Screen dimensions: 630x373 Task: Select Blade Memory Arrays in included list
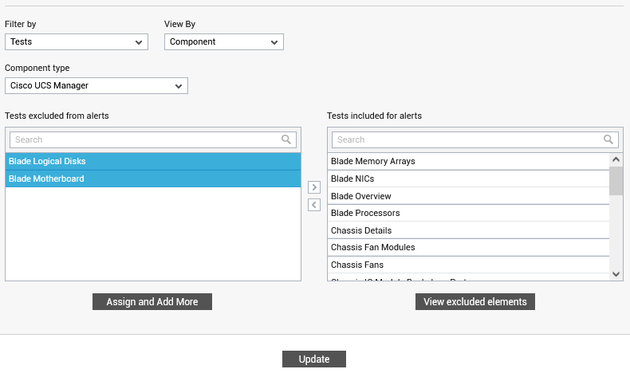pos(468,162)
